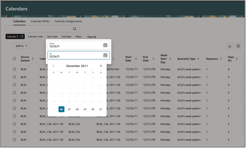Click the Quarterly Type column header text

point(186,59)
